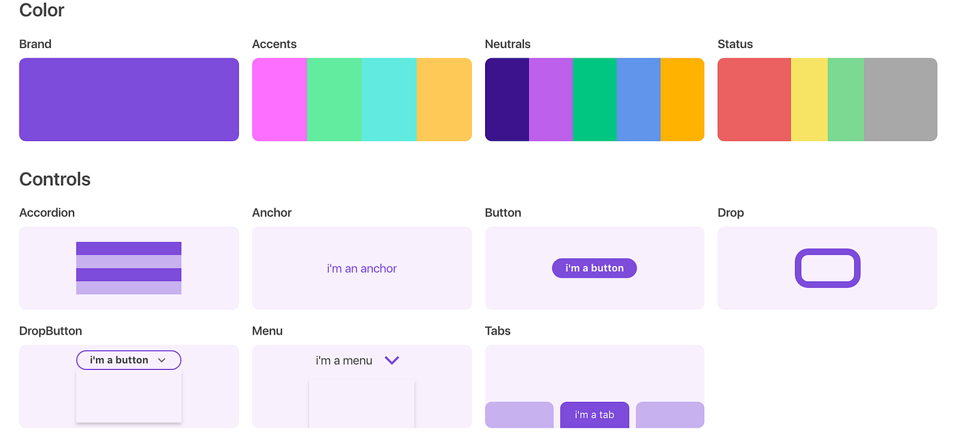Click the gray Status swatch
Image resolution: width=973 pixels, height=440 pixels.
coord(900,99)
